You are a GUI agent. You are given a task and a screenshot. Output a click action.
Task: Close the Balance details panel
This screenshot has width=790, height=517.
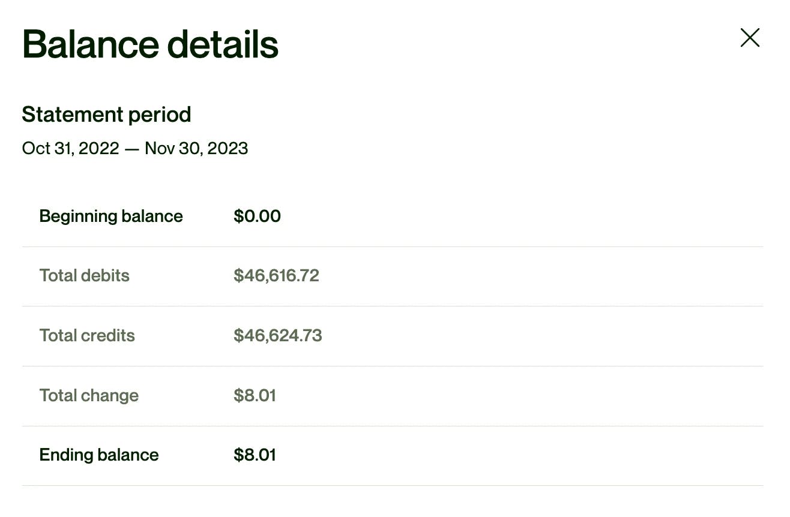tap(750, 38)
